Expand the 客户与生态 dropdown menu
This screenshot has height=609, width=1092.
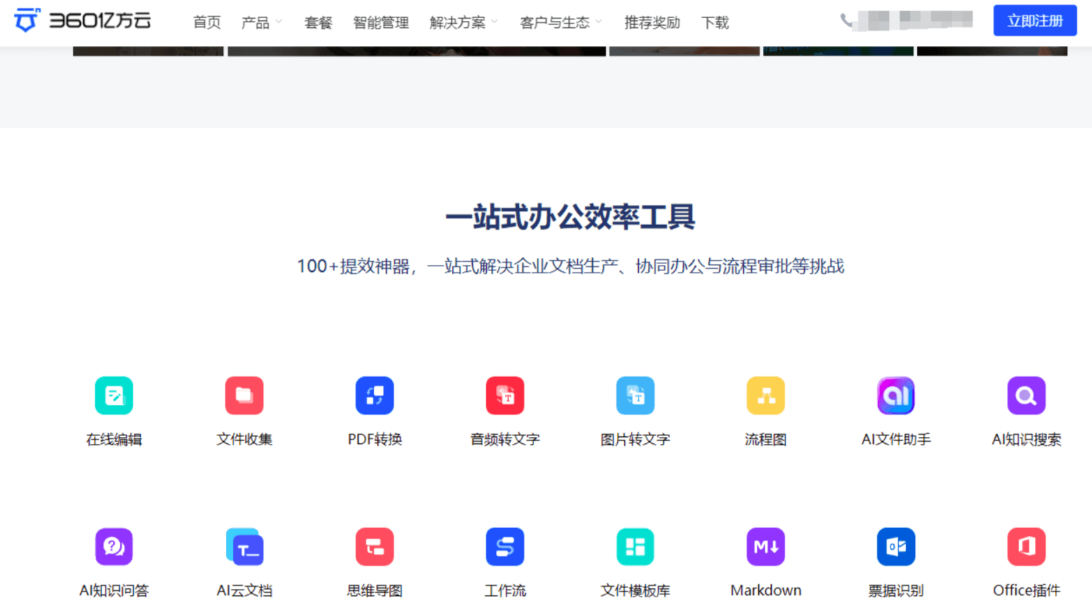pos(561,22)
